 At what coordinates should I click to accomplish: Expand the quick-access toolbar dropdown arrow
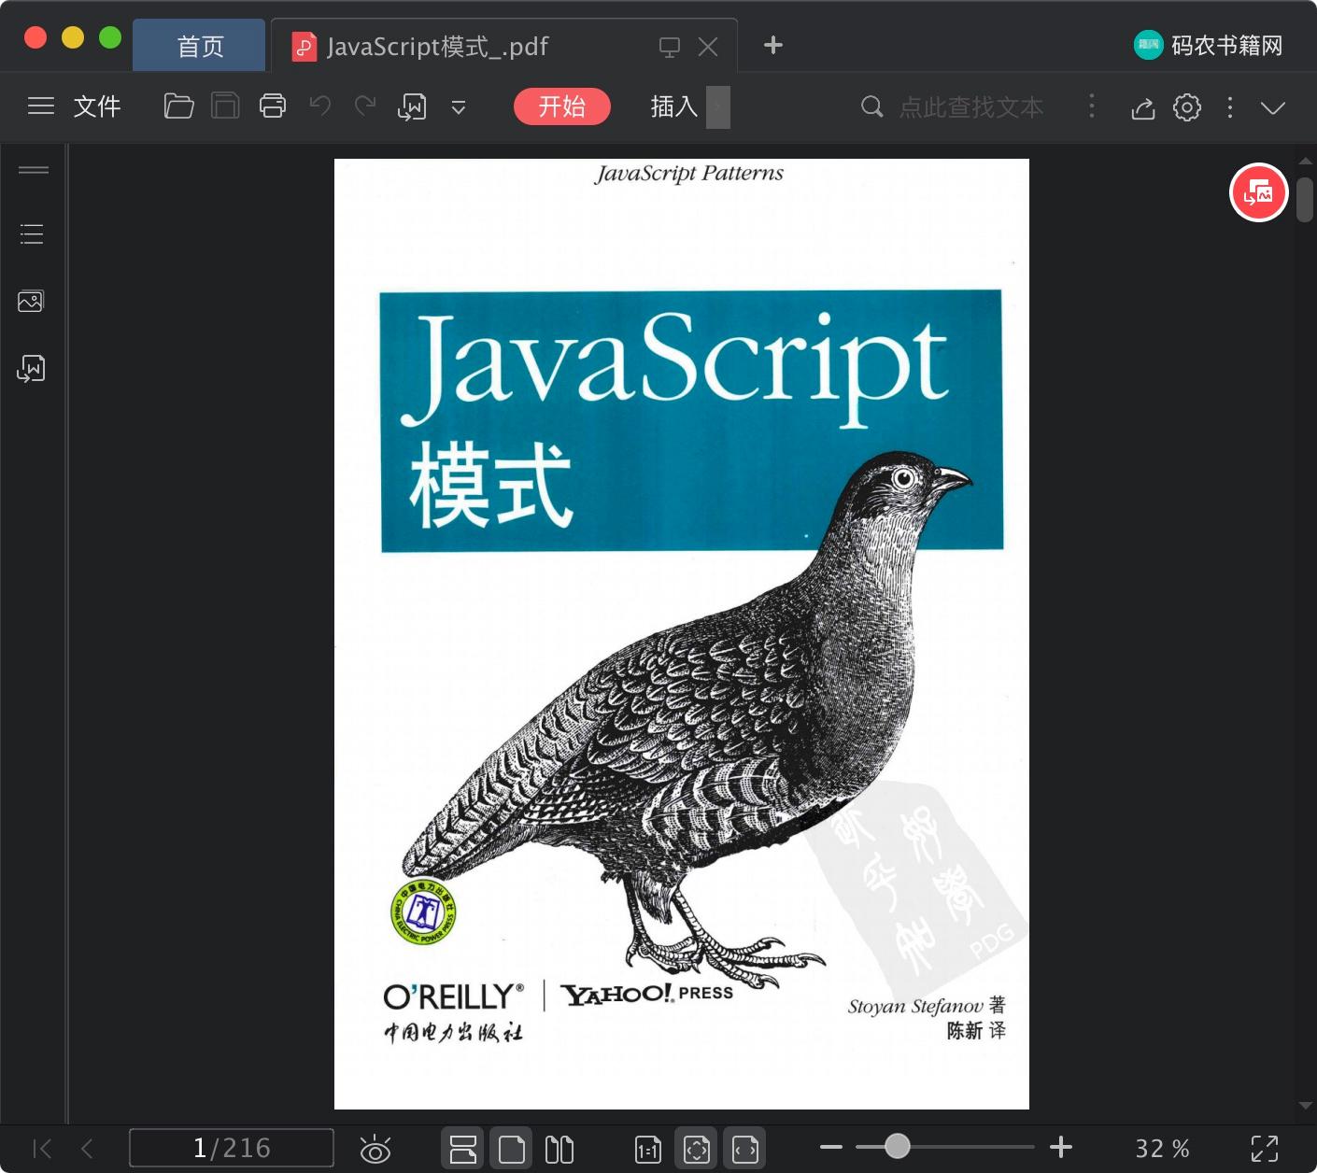(x=459, y=107)
